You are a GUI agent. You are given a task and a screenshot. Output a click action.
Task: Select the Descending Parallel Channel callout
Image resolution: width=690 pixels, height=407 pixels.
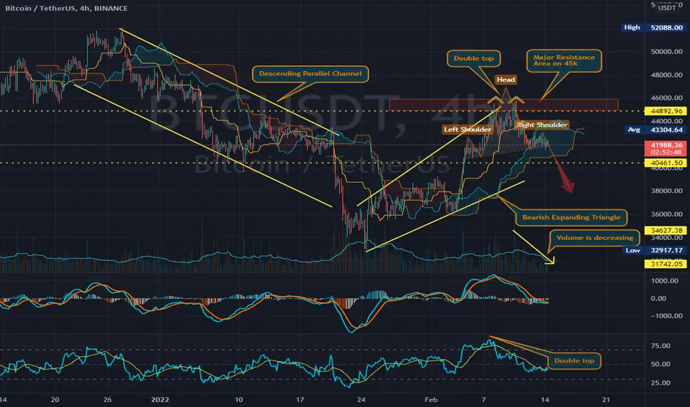tap(310, 73)
